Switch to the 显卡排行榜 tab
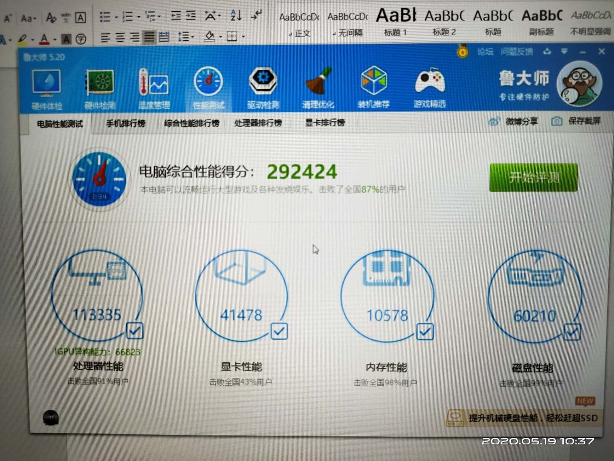 (x=325, y=123)
